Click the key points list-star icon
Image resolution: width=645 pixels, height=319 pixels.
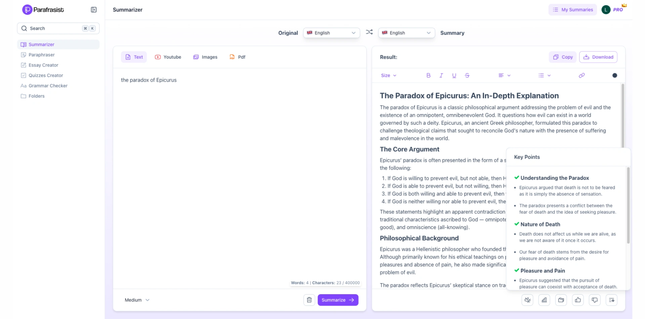(611, 300)
